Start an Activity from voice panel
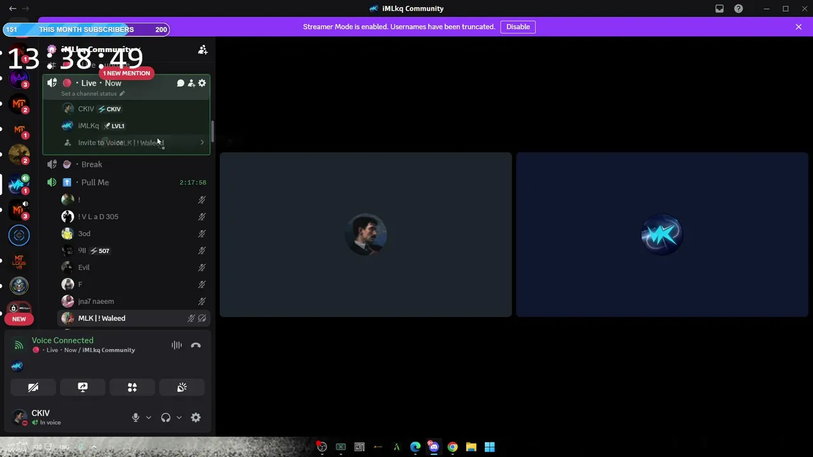This screenshot has width=813, height=457. point(132,387)
